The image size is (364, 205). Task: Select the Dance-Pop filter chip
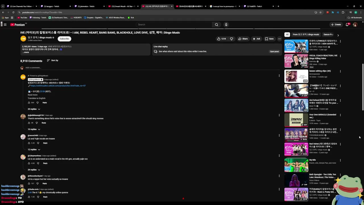[328, 34]
